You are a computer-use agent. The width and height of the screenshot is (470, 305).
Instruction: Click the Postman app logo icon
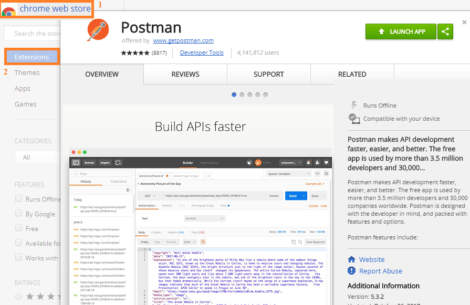(x=98, y=30)
